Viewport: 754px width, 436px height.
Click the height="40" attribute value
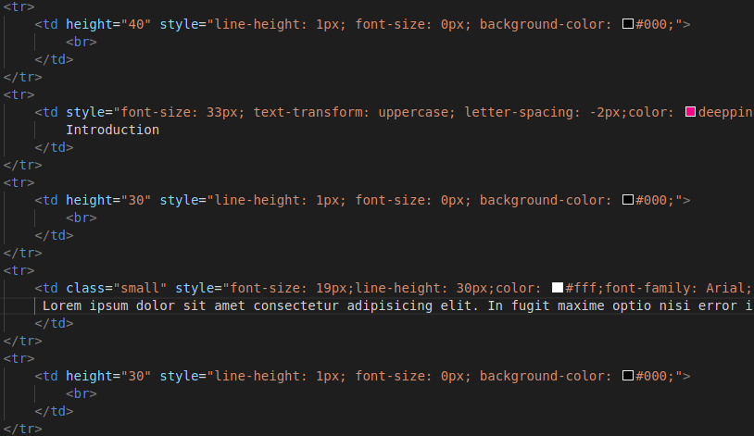(136, 24)
